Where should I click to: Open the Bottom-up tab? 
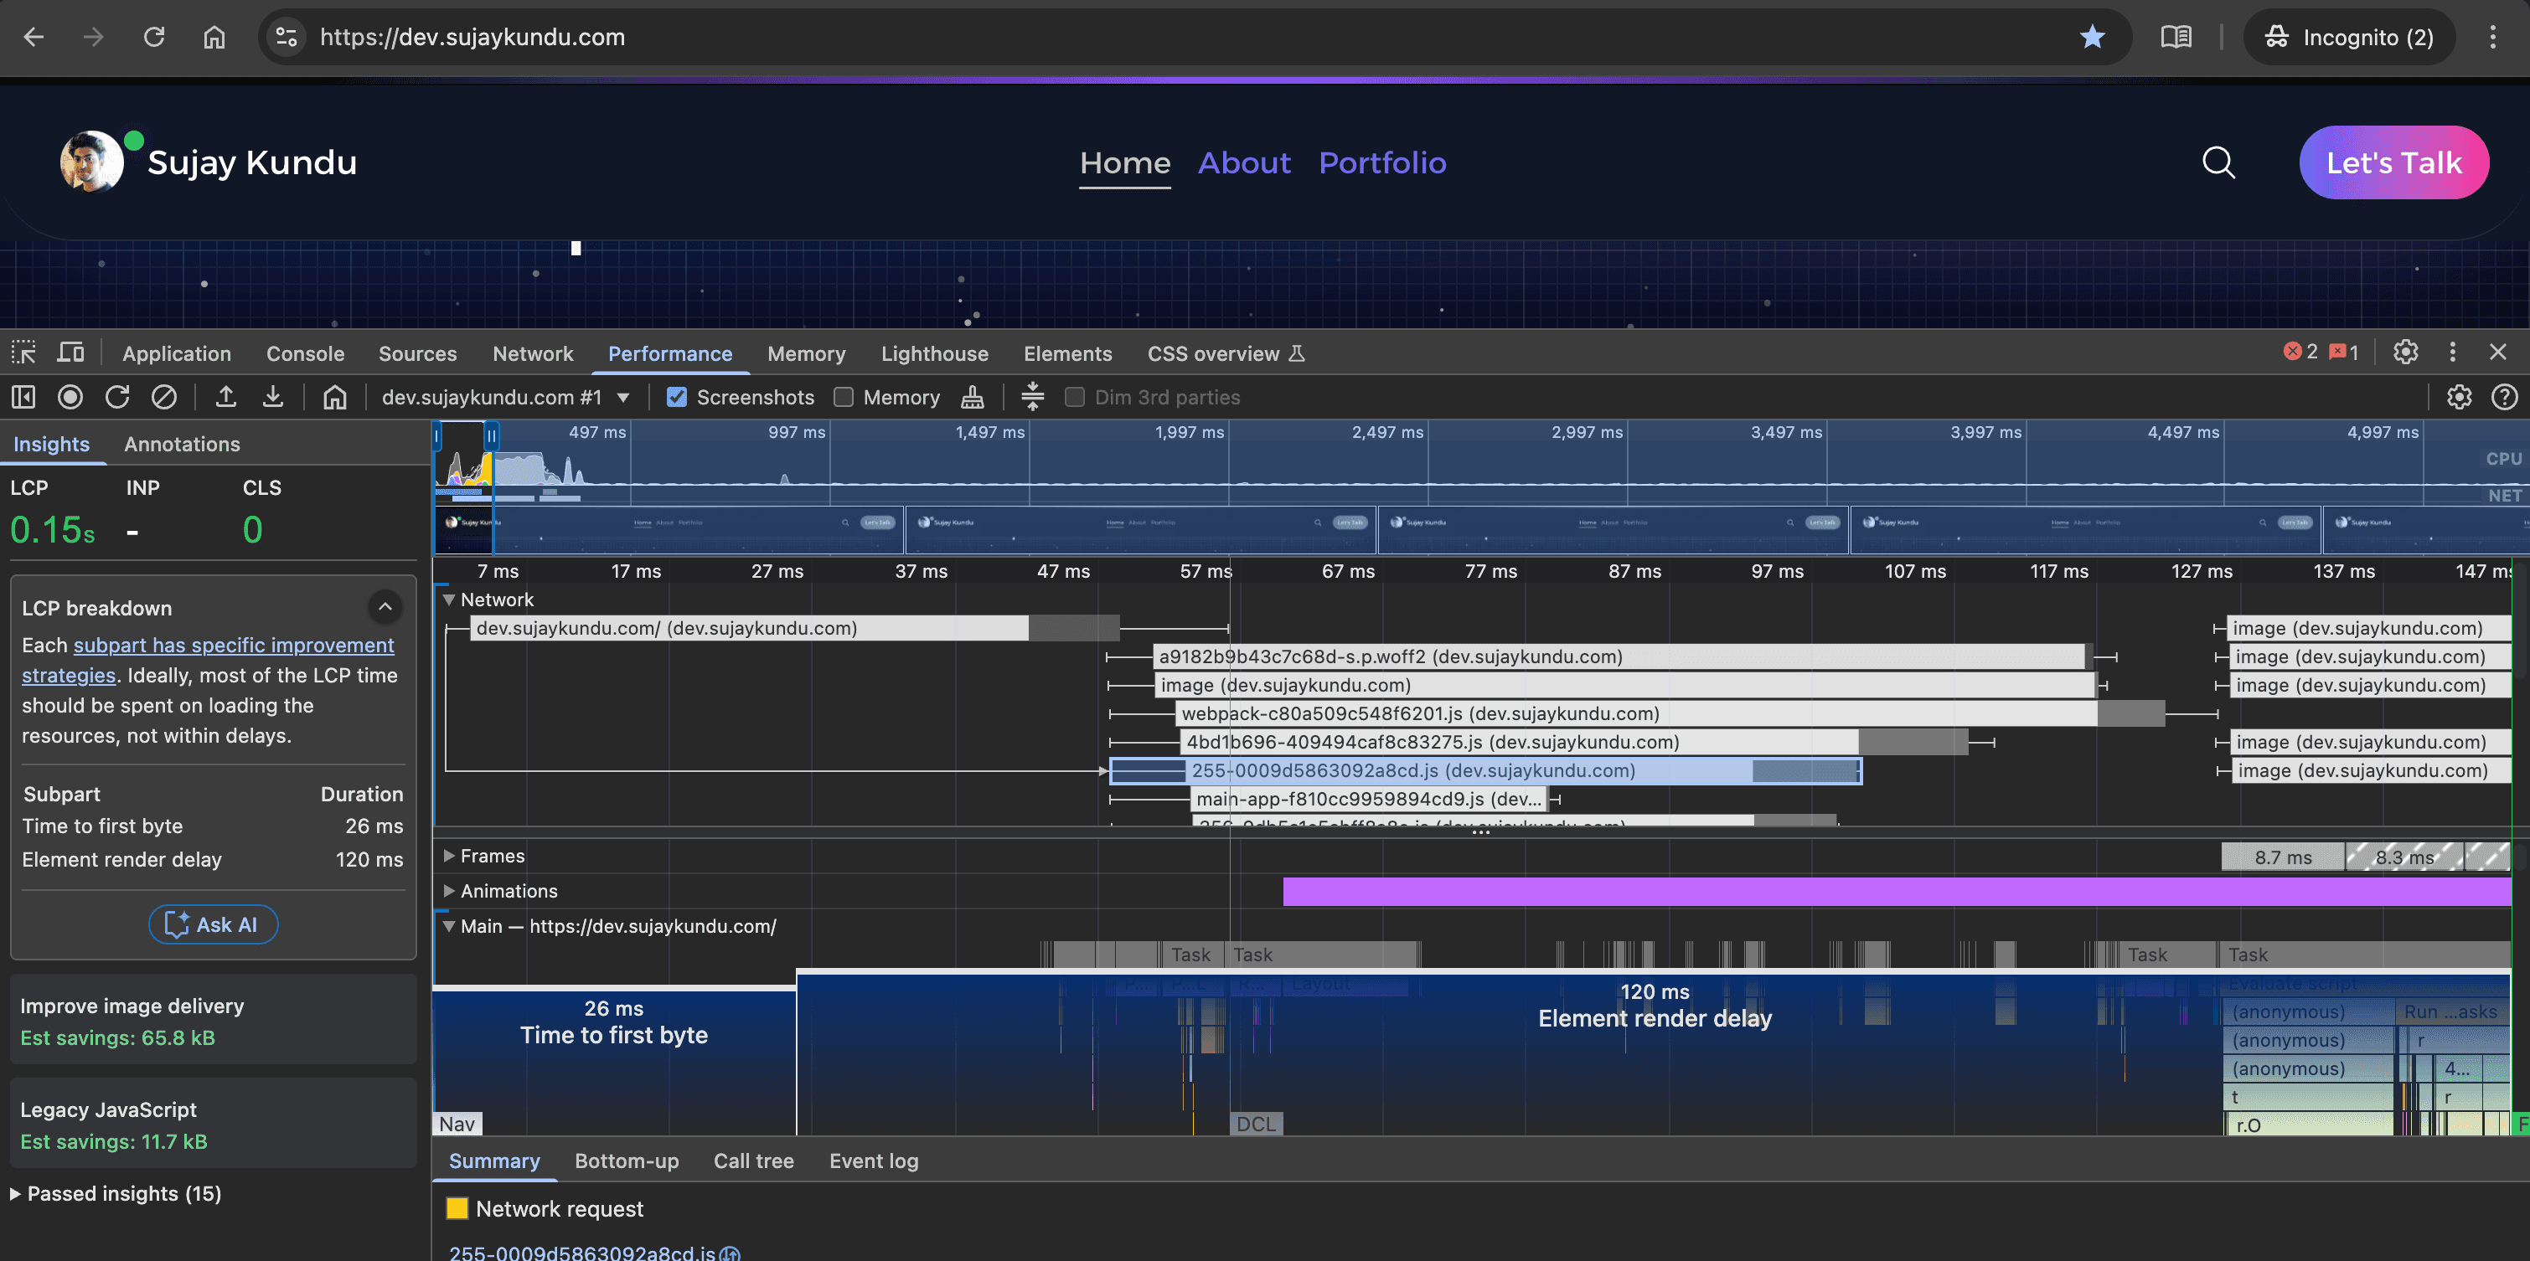pos(627,1161)
